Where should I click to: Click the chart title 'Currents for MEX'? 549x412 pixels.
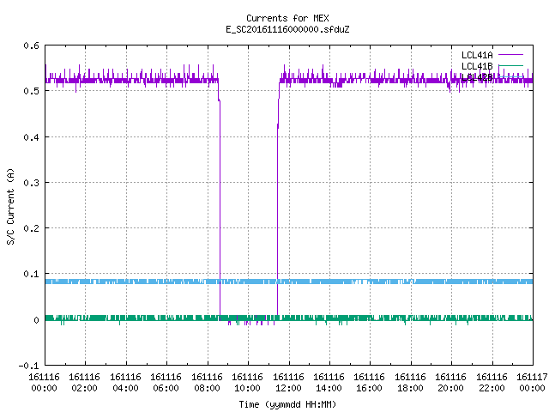point(287,18)
